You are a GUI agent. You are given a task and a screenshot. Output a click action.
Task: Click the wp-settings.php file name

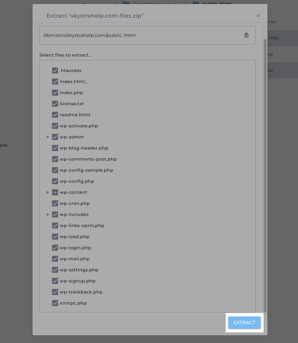pos(79,270)
